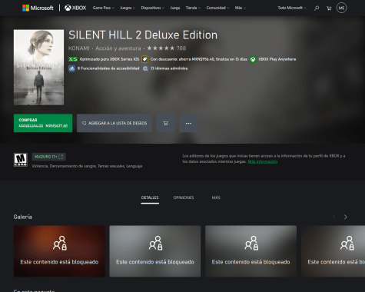Open the Más información link
The width and height of the screenshot is (365, 292).
click(263, 161)
